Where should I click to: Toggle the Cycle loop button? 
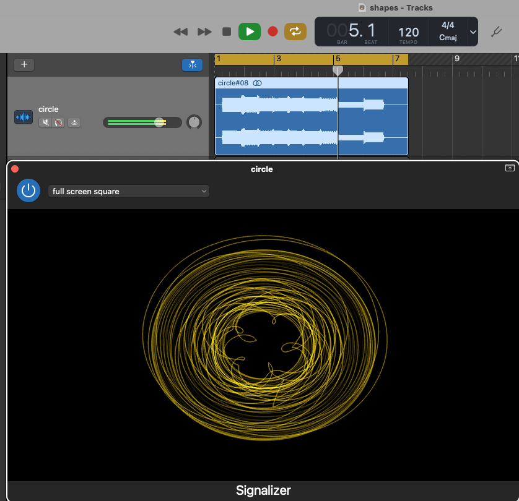[295, 32]
